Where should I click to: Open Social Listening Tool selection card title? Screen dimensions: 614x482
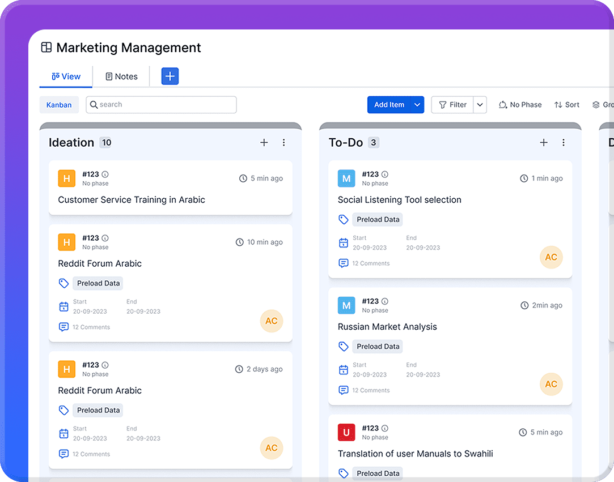pos(400,200)
